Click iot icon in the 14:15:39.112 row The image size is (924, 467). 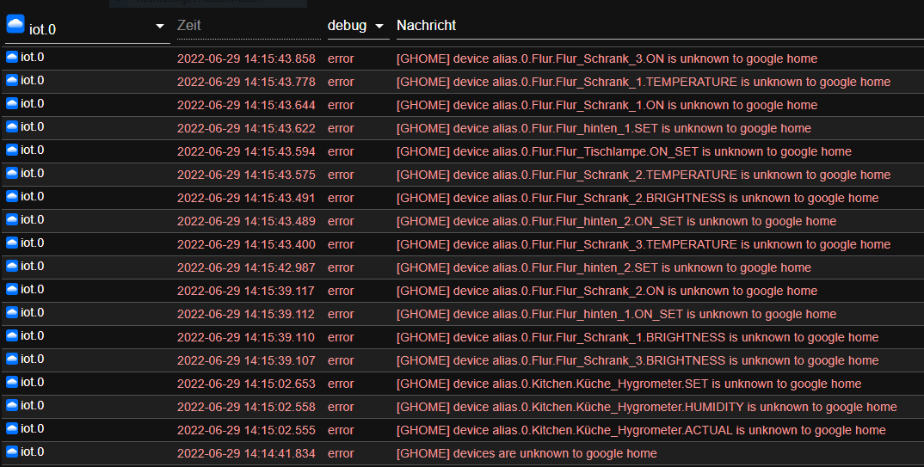point(12,312)
